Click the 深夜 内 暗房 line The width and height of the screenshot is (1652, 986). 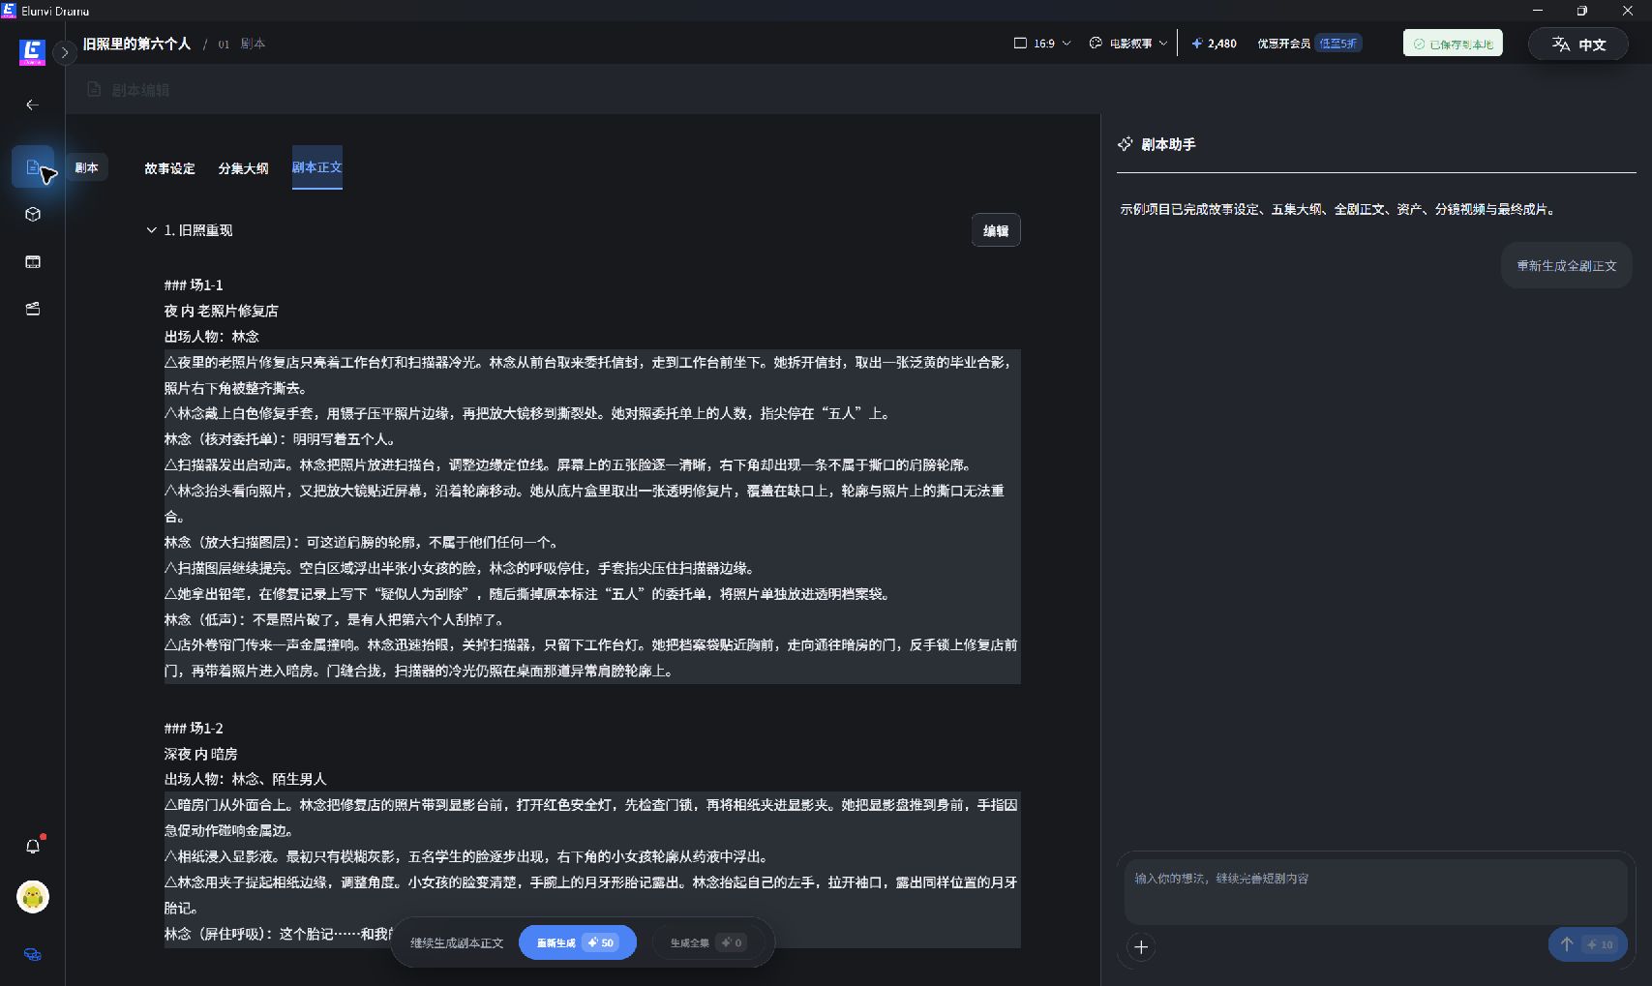point(200,755)
